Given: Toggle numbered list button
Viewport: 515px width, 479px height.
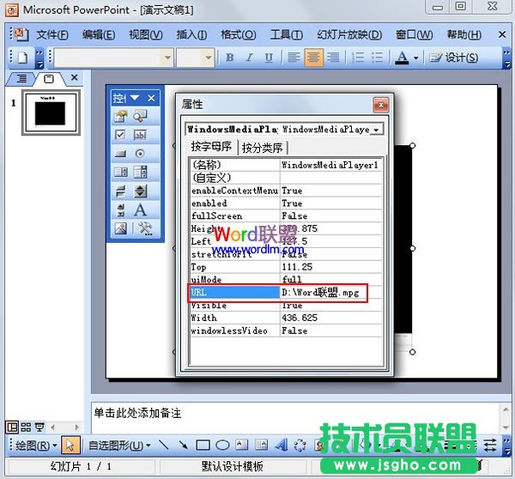Looking at the screenshot, I should tap(358, 58).
